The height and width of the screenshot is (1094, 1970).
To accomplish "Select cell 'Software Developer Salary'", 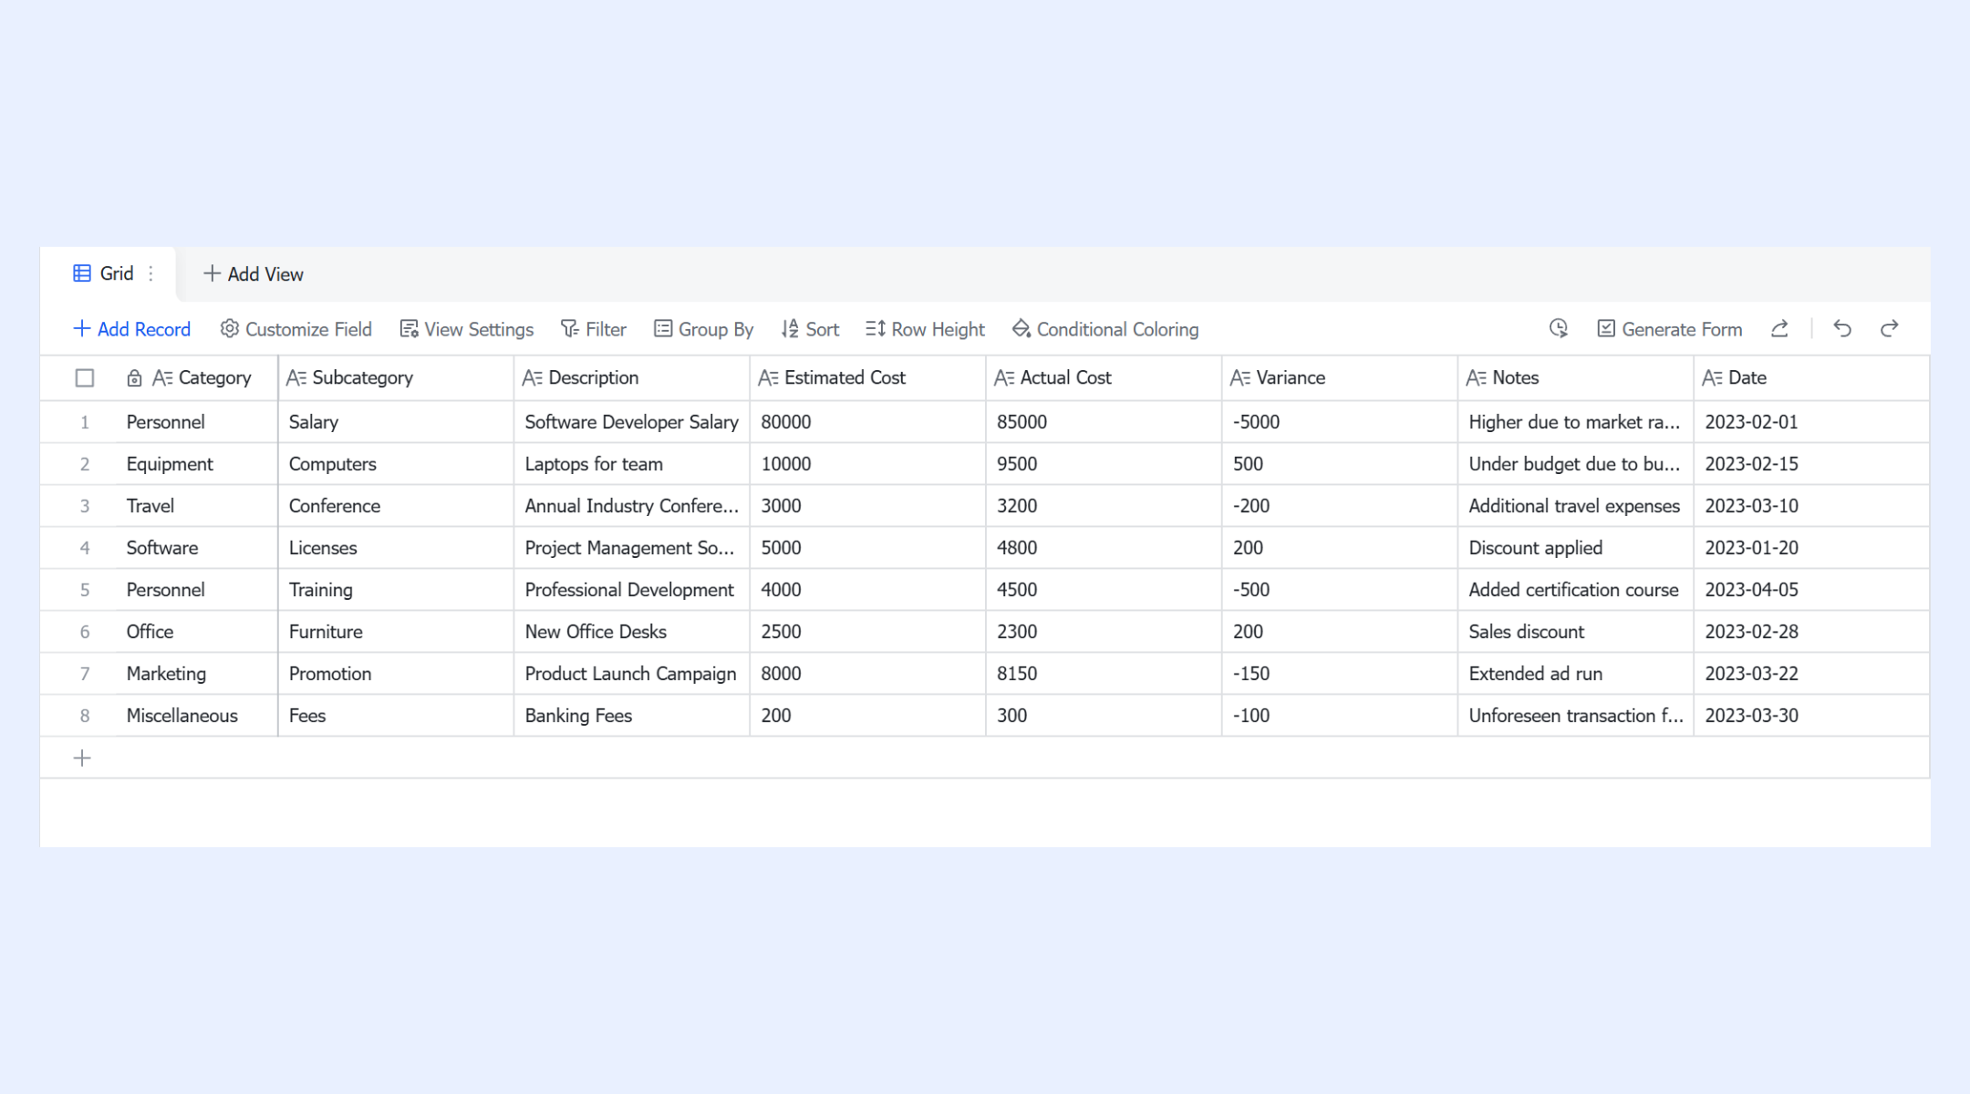I will coord(632,422).
